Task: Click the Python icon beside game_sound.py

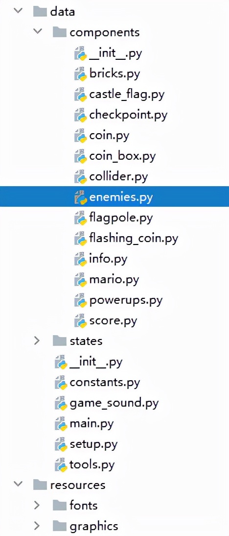Action: pyautogui.click(x=60, y=403)
